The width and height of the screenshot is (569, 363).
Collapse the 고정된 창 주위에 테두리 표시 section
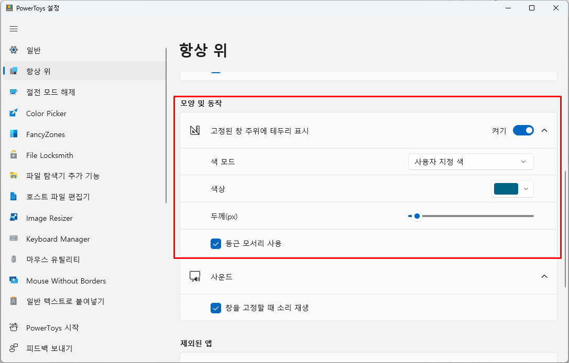pyautogui.click(x=544, y=130)
